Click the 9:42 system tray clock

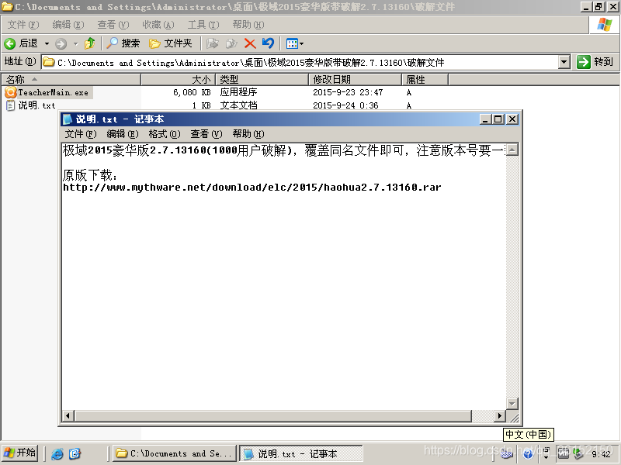pos(601,454)
